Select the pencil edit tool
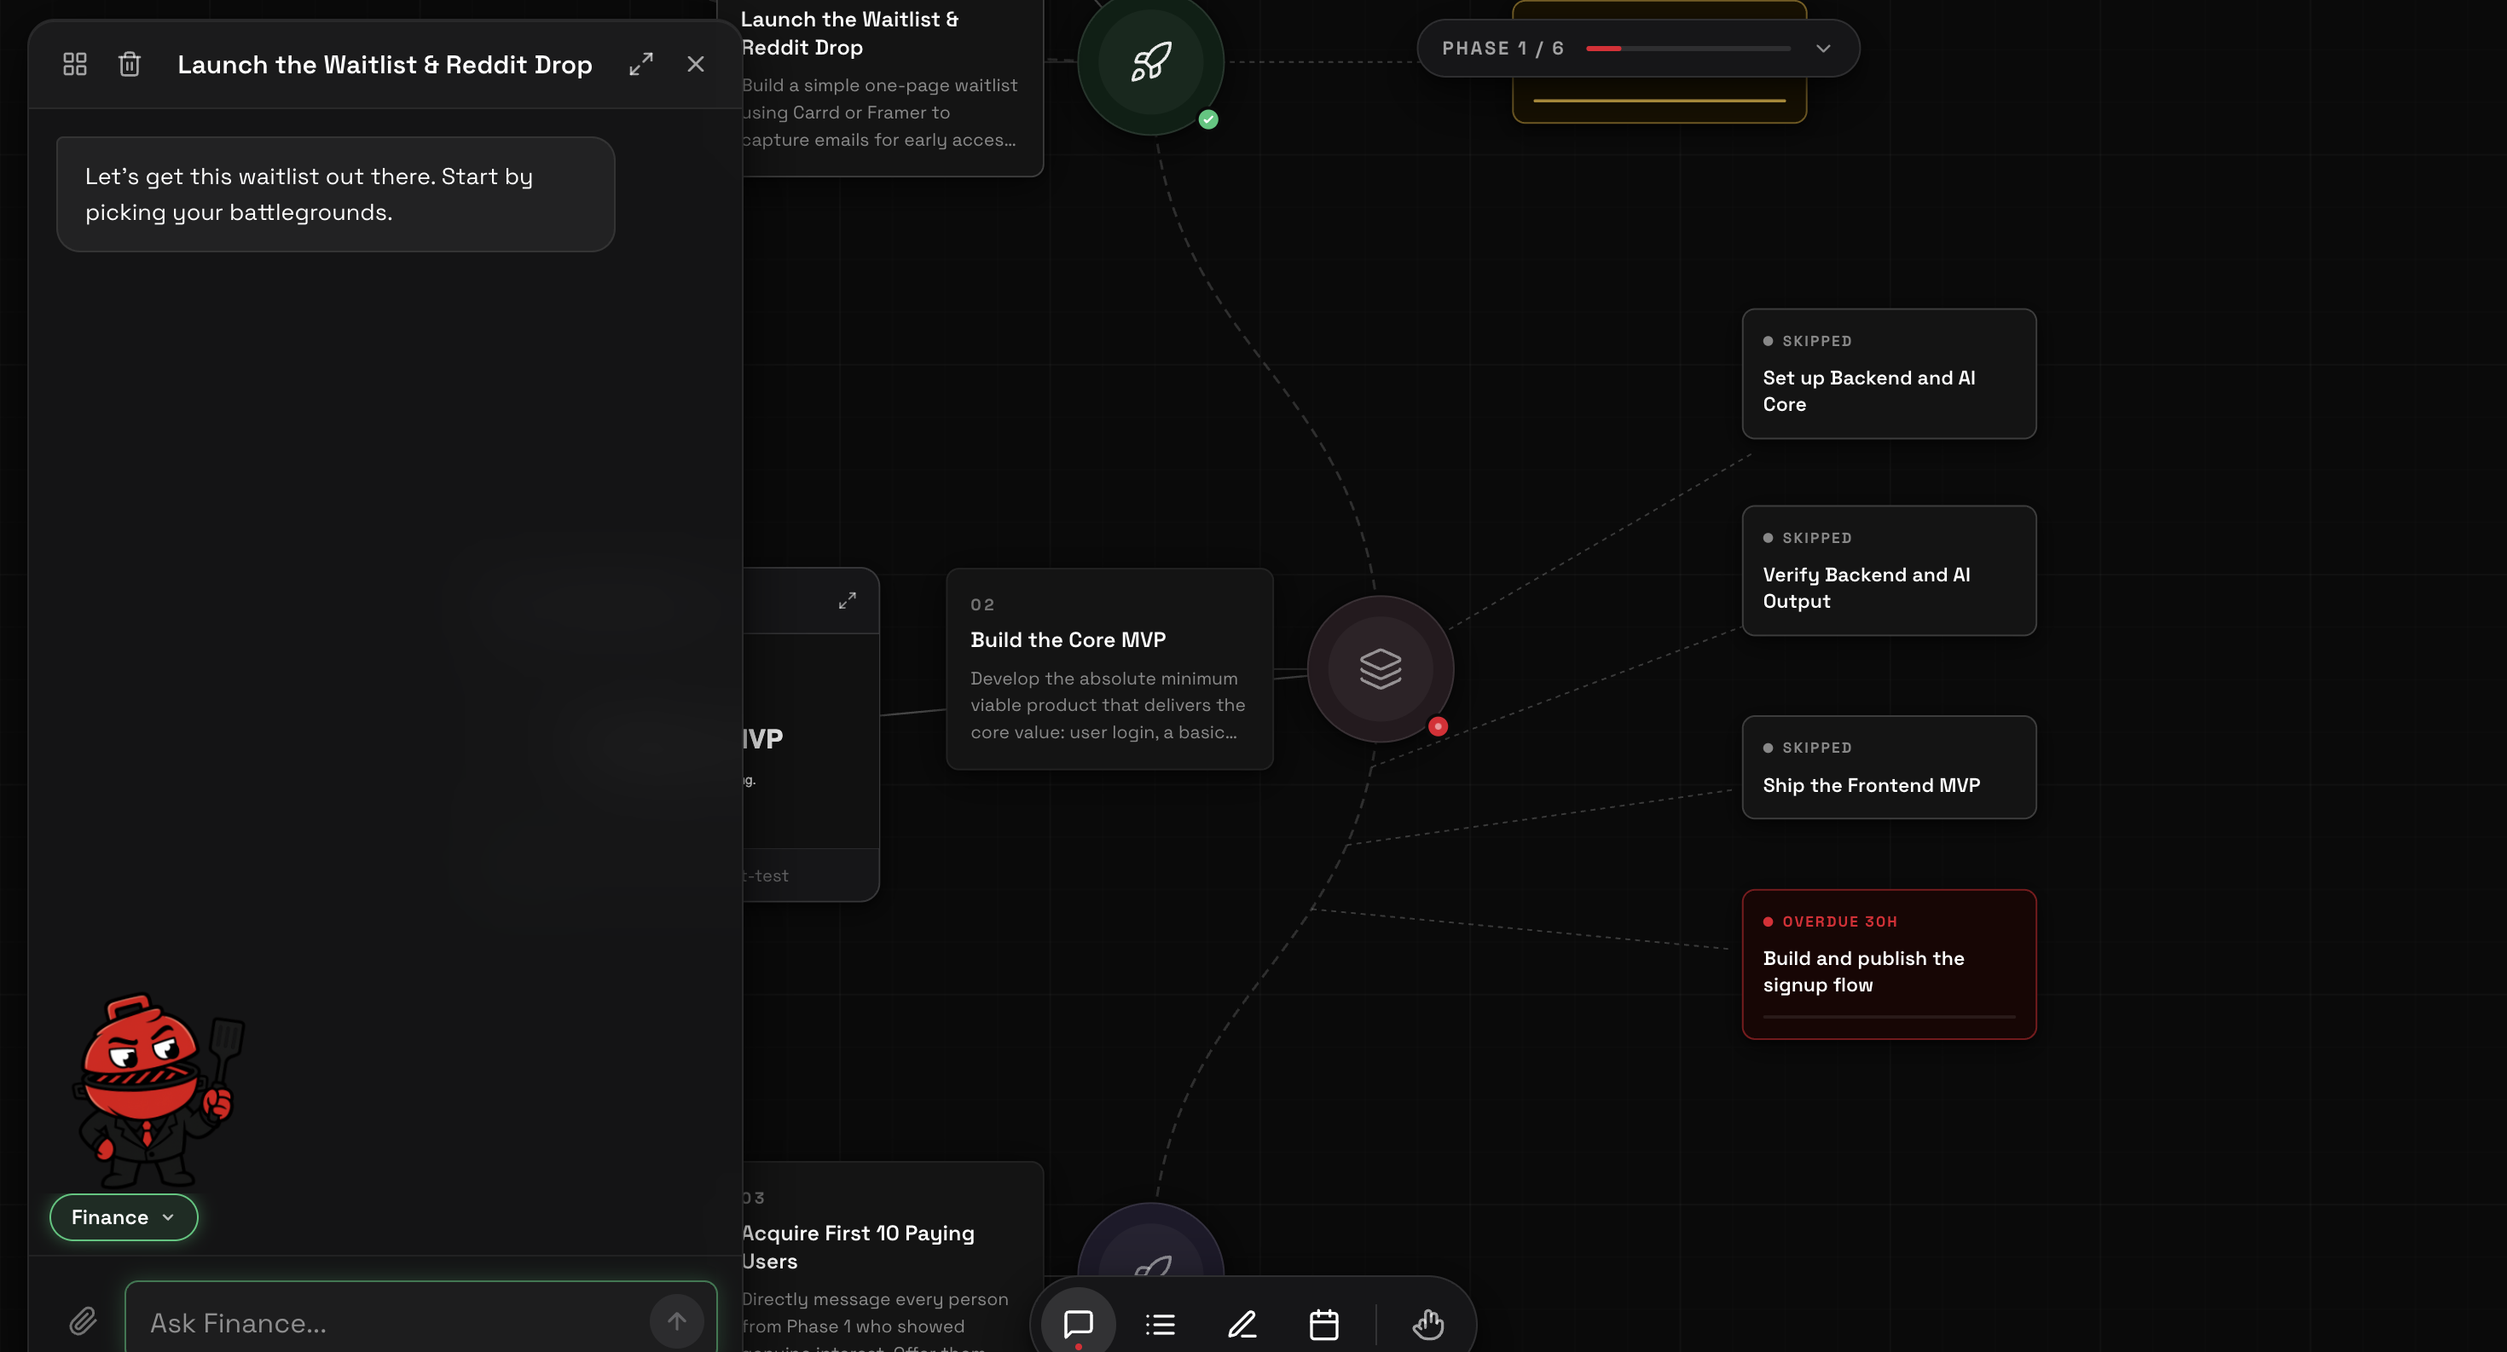 click(1242, 1324)
